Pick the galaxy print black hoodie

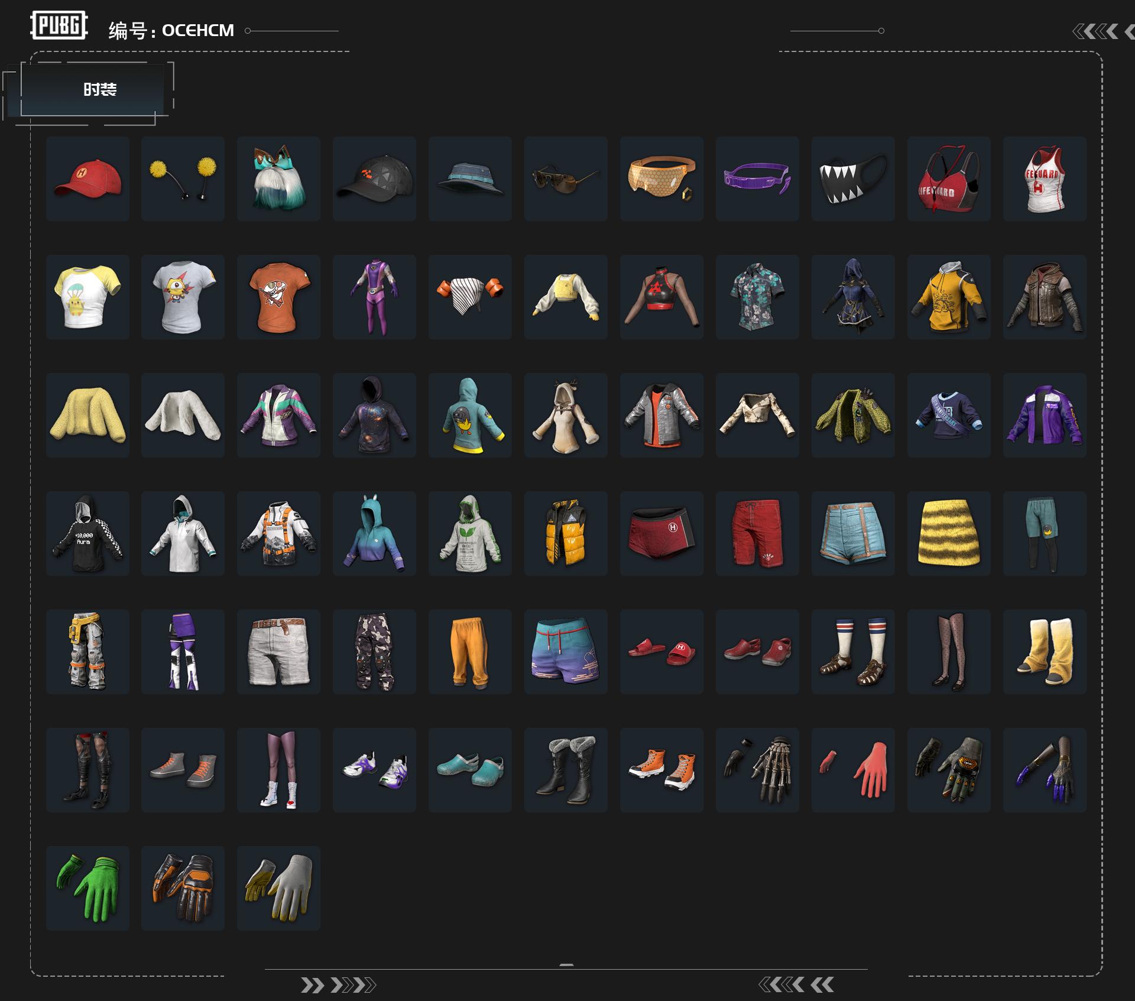pos(374,415)
